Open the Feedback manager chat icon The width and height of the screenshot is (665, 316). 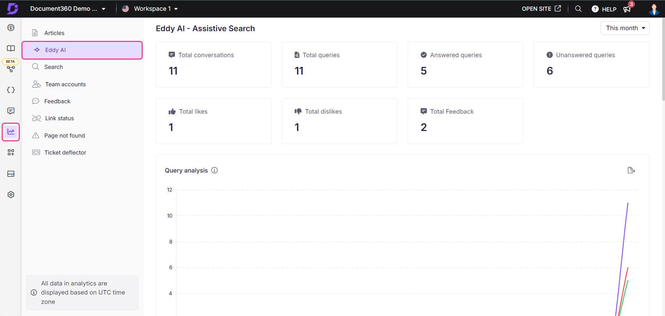[11, 111]
